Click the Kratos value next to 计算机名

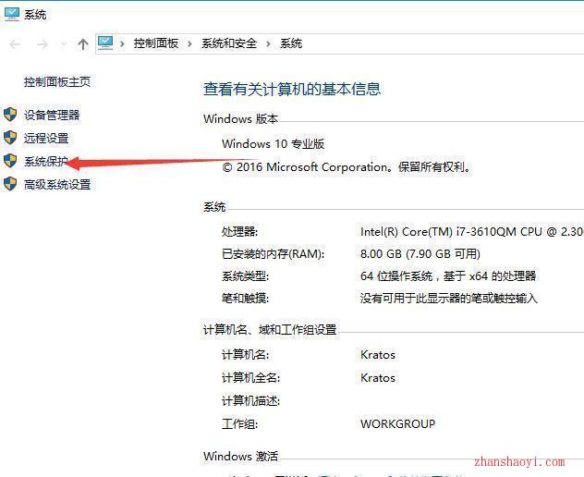point(378,355)
